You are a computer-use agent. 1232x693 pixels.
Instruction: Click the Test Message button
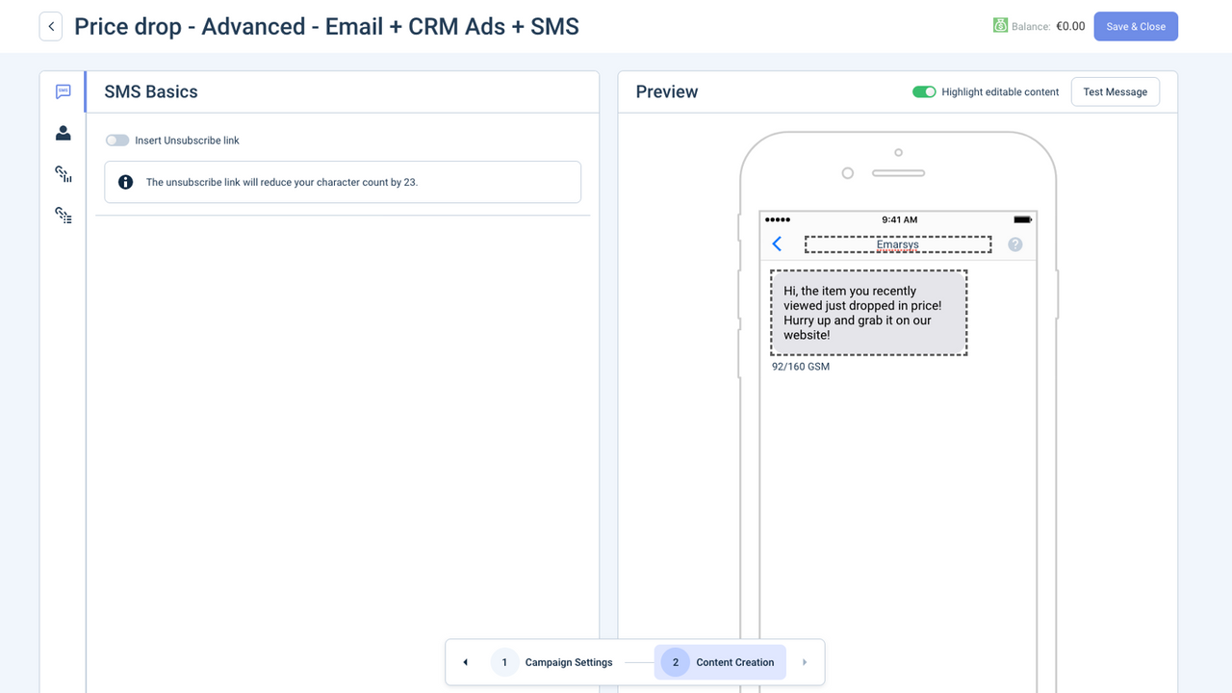click(x=1115, y=91)
